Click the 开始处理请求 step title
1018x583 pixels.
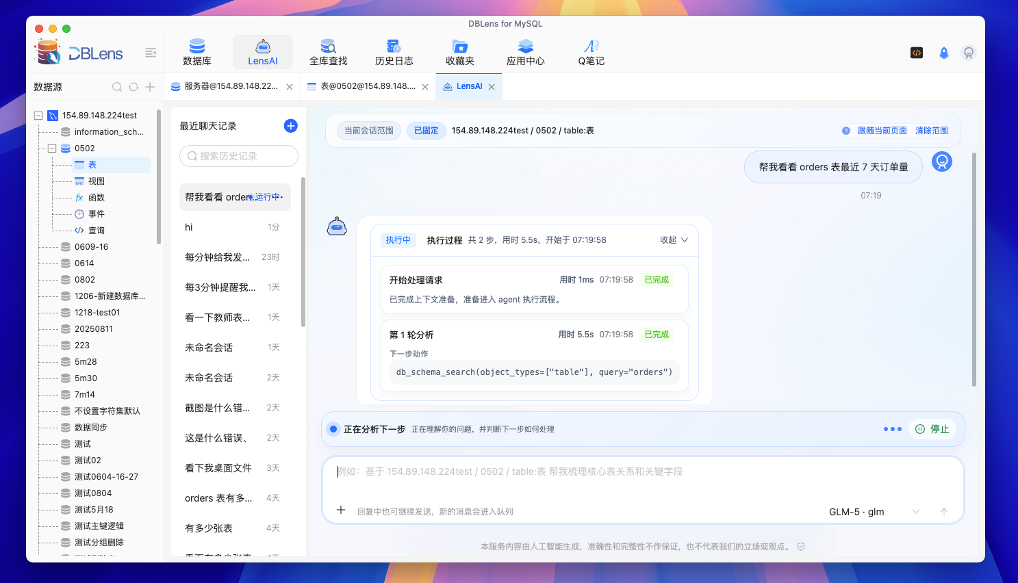tap(416, 280)
